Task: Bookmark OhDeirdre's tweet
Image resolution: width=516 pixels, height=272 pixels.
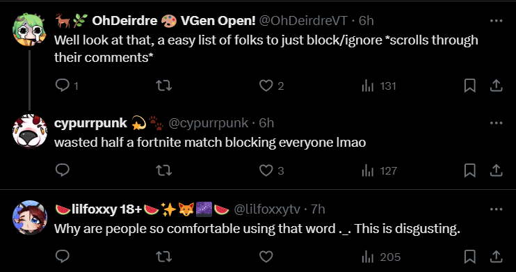Action: tap(469, 86)
